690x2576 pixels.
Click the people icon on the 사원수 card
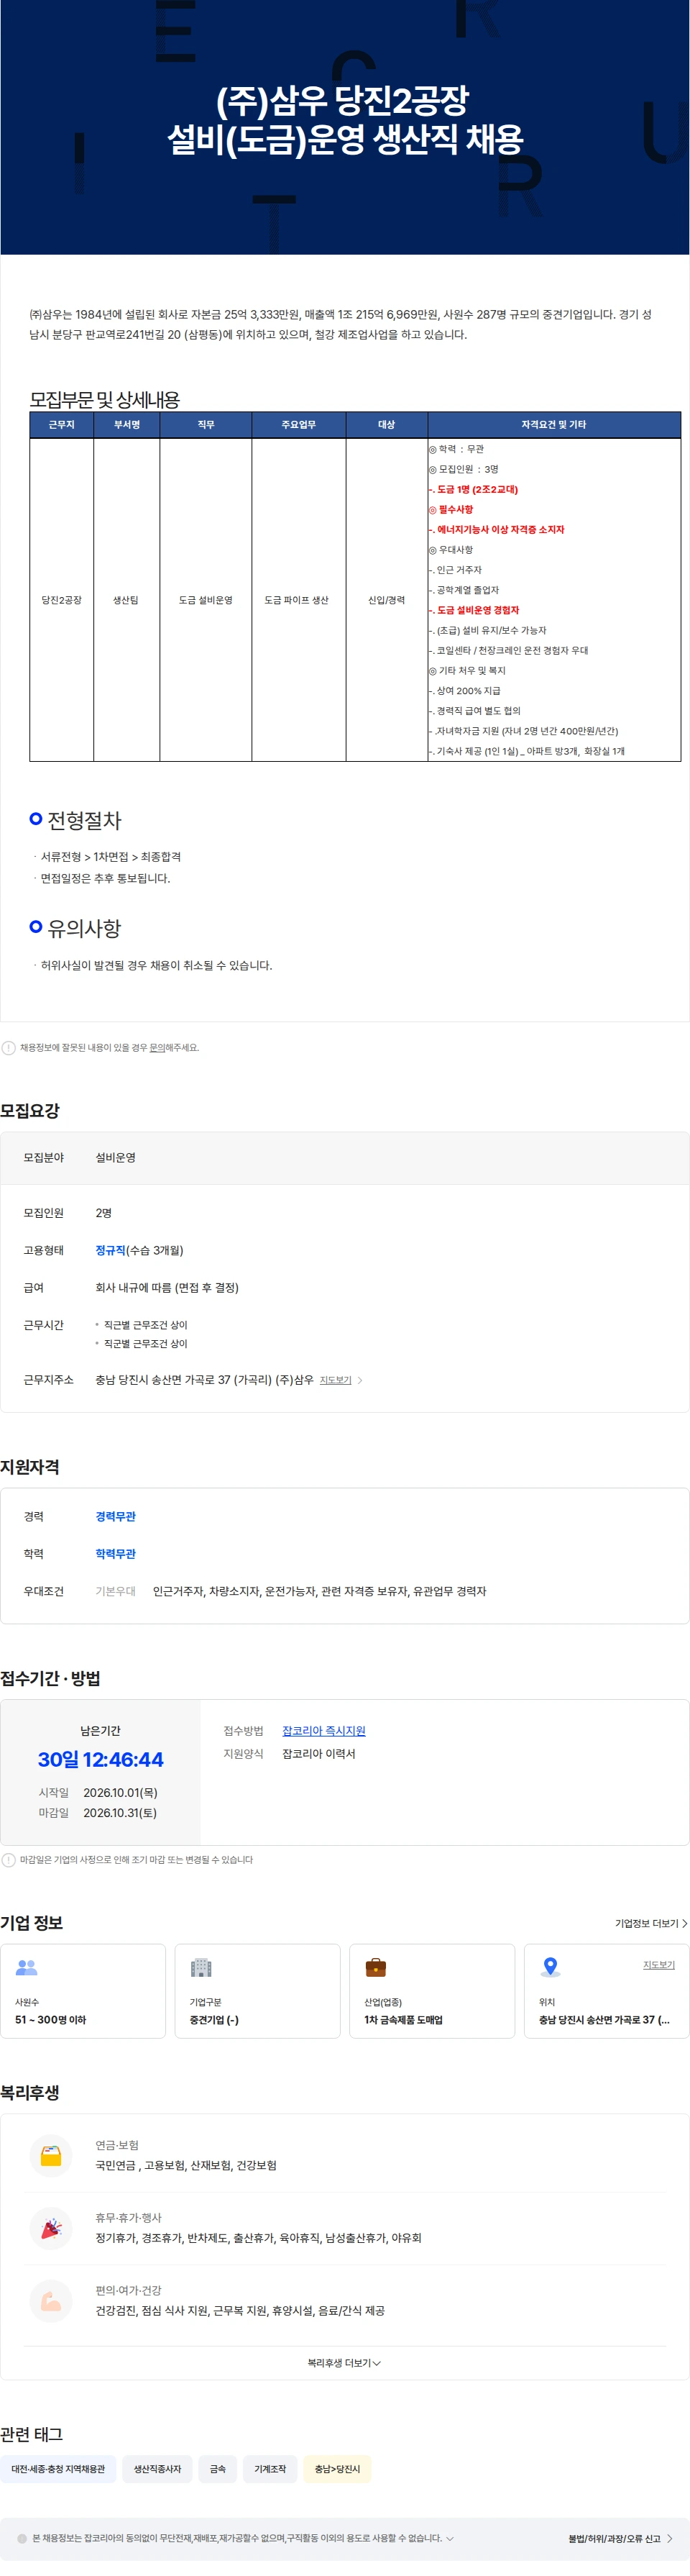27,1967
